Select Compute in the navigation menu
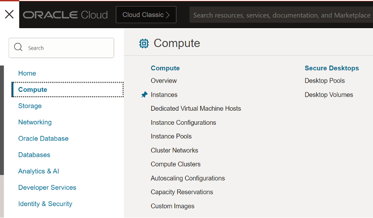The width and height of the screenshot is (373, 218). point(68,90)
